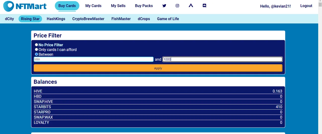Click the LOYALTY balance row label

[41, 123]
